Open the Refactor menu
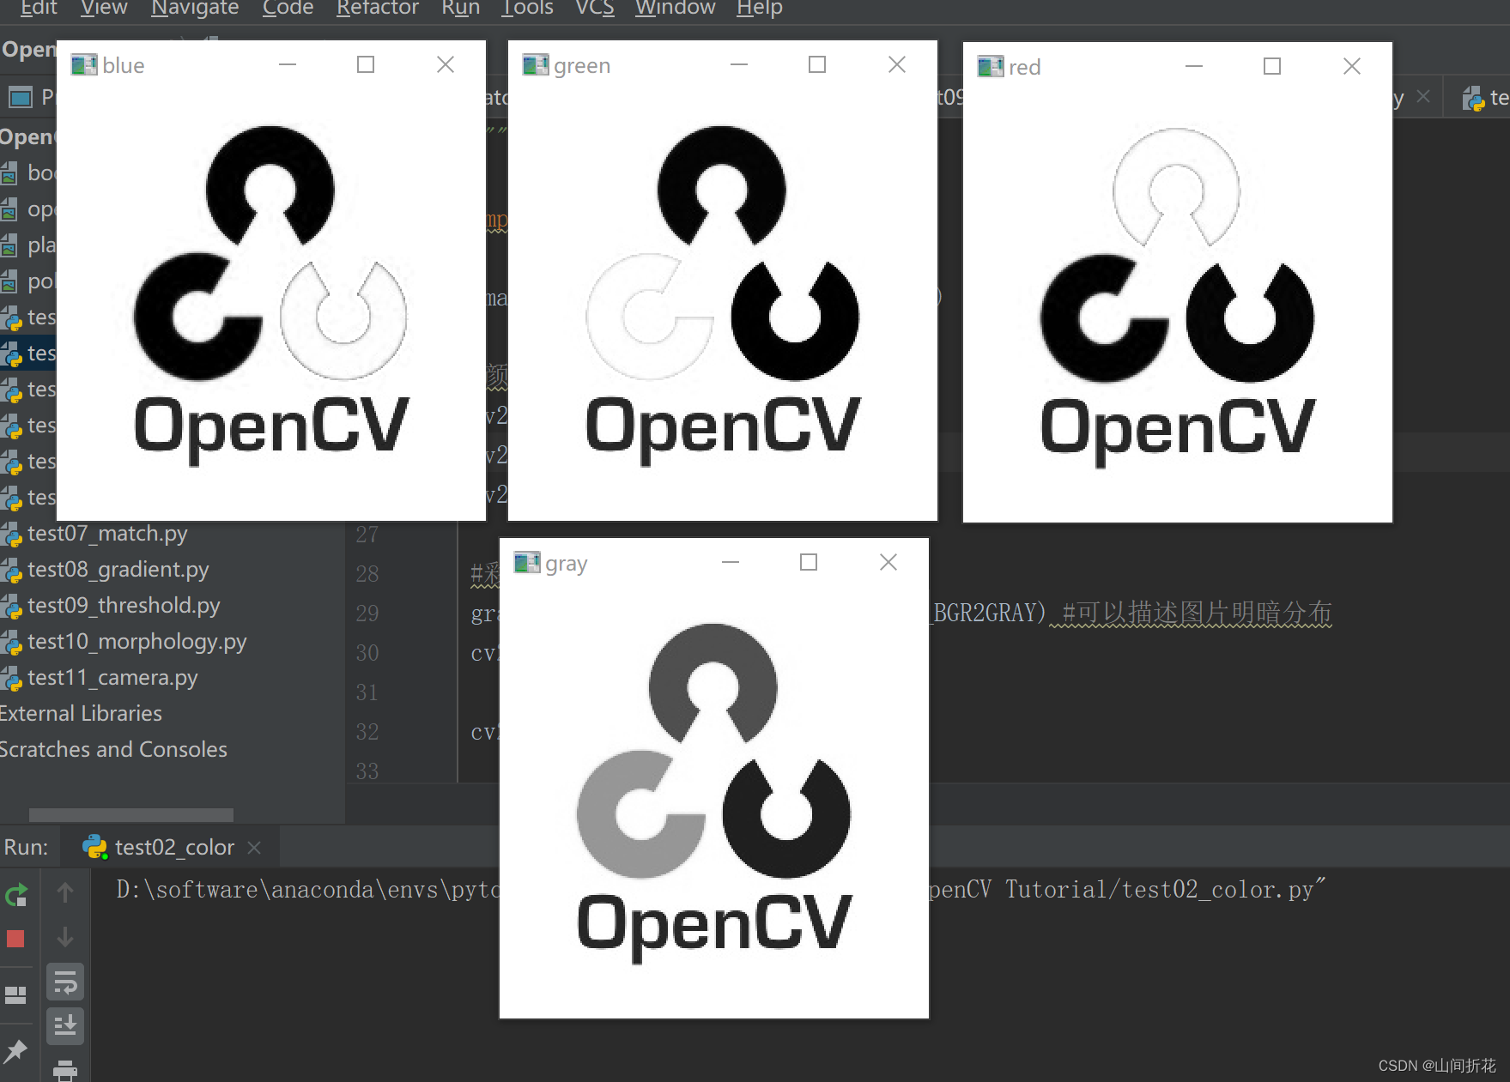1510x1082 pixels. (x=377, y=9)
